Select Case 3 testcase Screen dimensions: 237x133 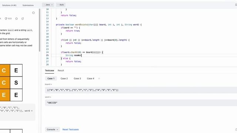point(77,78)
